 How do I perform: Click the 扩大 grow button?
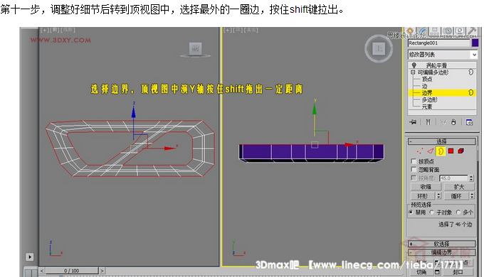tap(459, 187)
